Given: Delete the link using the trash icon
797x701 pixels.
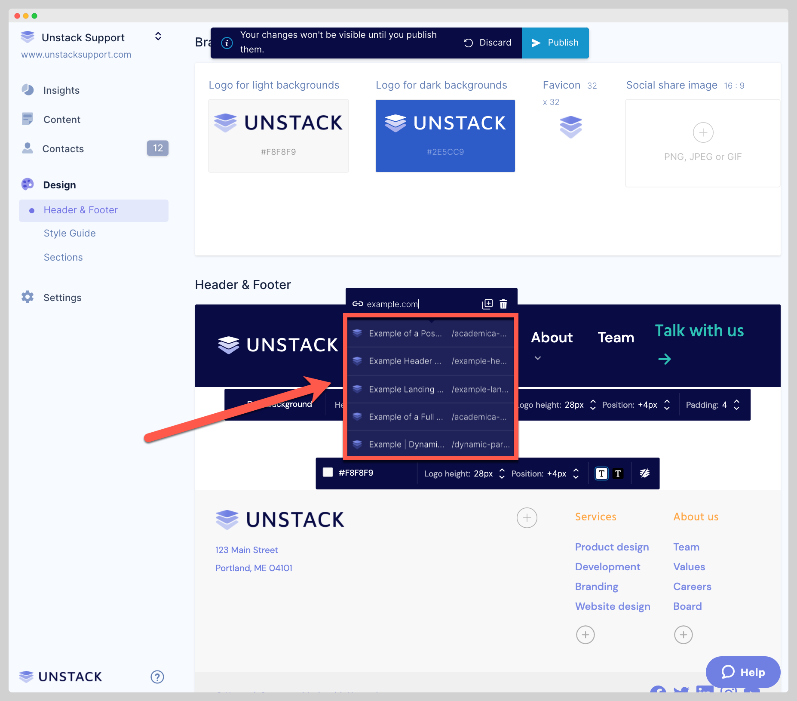Looking at the screenshot, I should coord(503,304).
